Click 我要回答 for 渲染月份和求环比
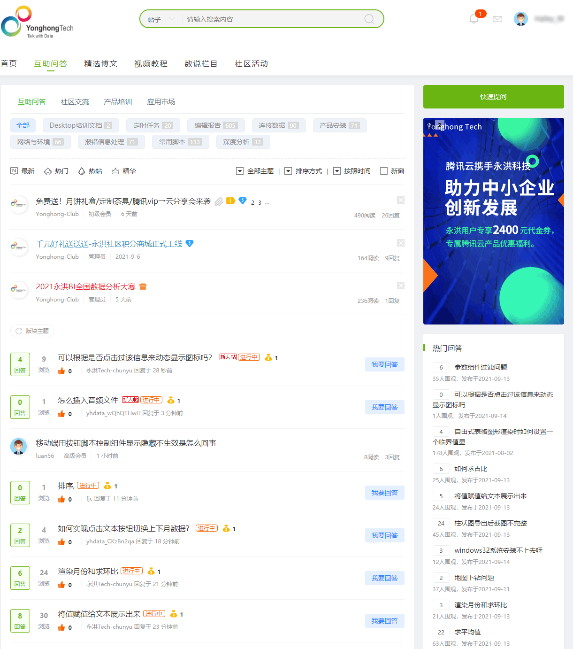573x649 pixels. tap(384, 578)
